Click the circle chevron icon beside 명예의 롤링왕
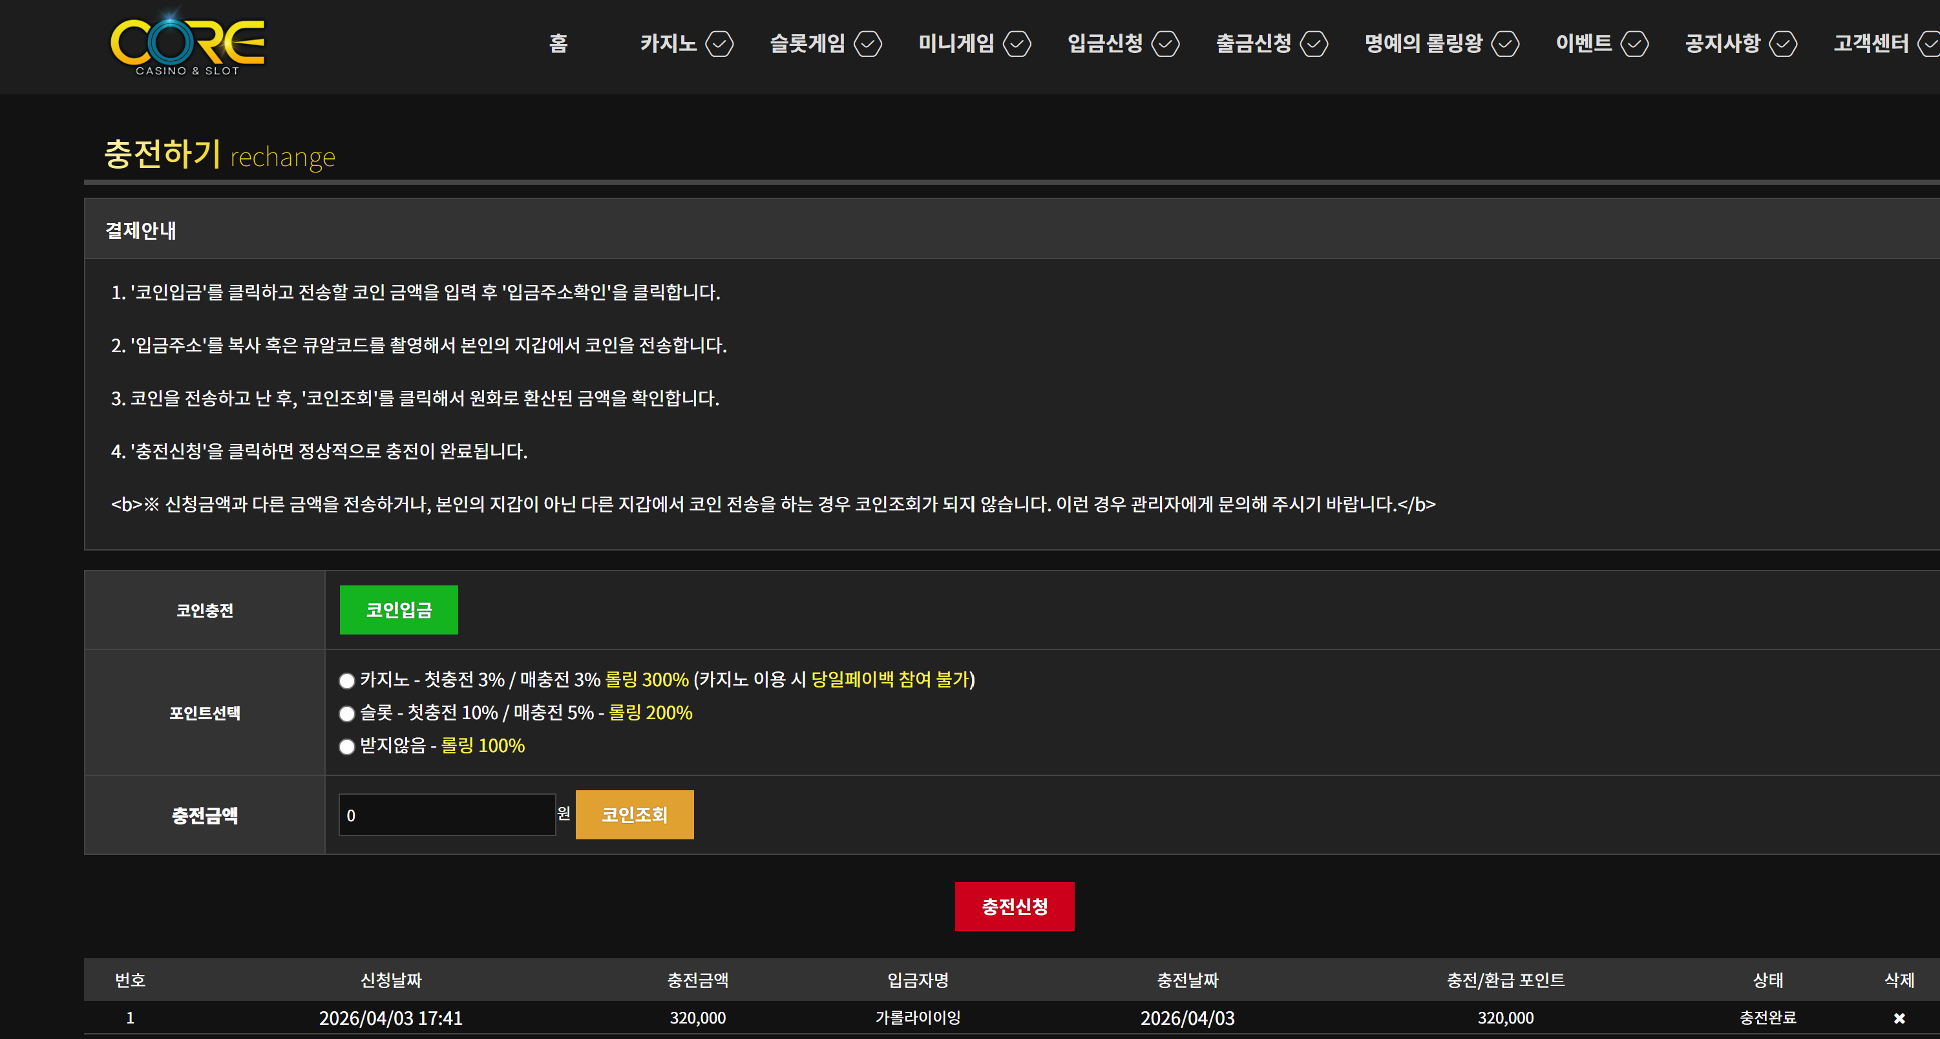This screenshot has height=1039, width=1940. click(1504, 44)
